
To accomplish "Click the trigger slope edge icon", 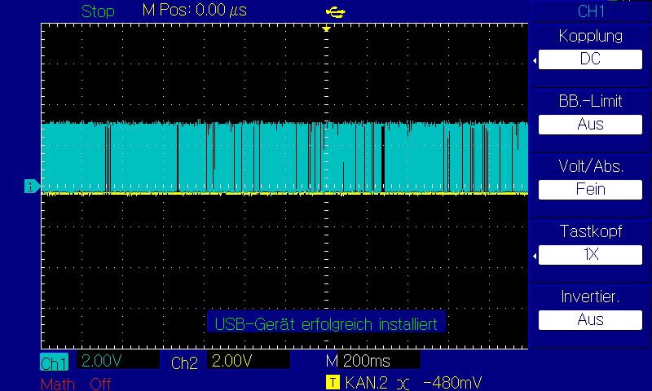I will click(403, 383).
